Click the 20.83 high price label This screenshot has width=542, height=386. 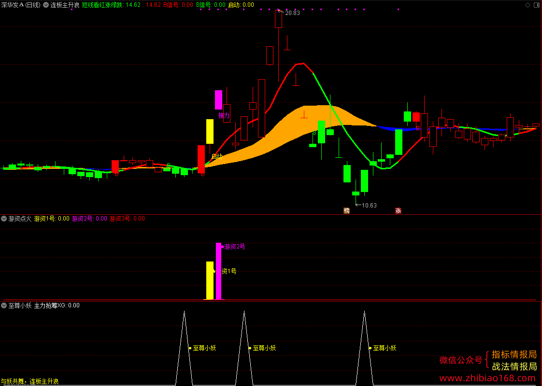click(292, 13)
